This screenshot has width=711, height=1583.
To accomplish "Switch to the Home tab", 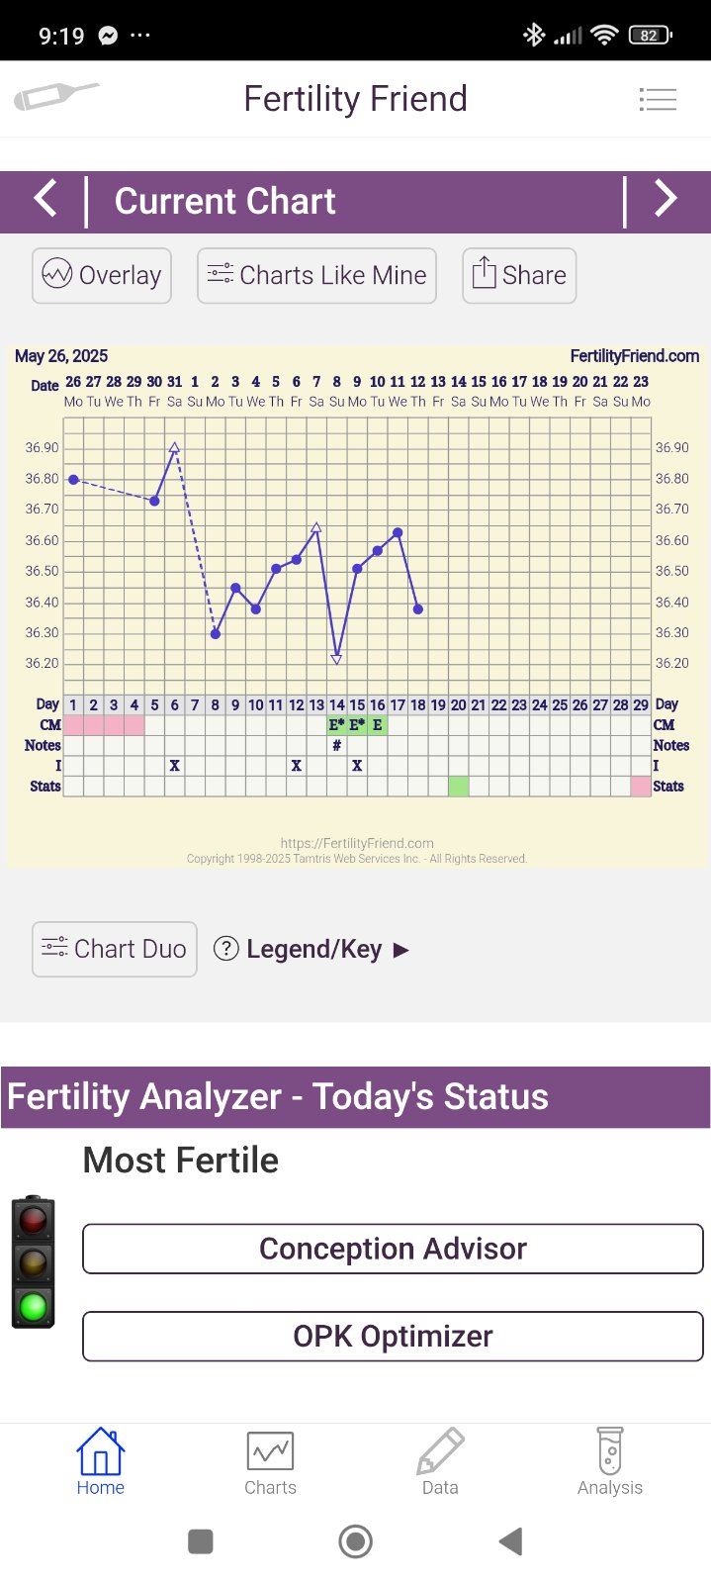I will (x=101, y=1461).
